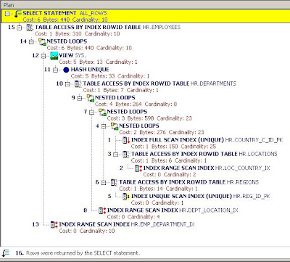Select the step 4 NESTED LOOPS label
Screen dimensions: 290x262
tap(139, 126)
